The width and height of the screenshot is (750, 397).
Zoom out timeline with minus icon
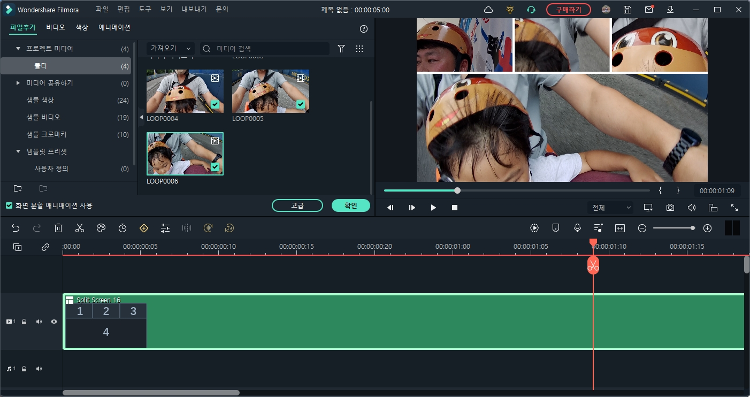coord(642,228)
